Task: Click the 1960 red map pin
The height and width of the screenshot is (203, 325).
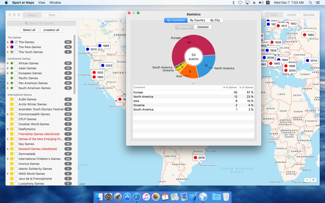Action: coord(275,63)
